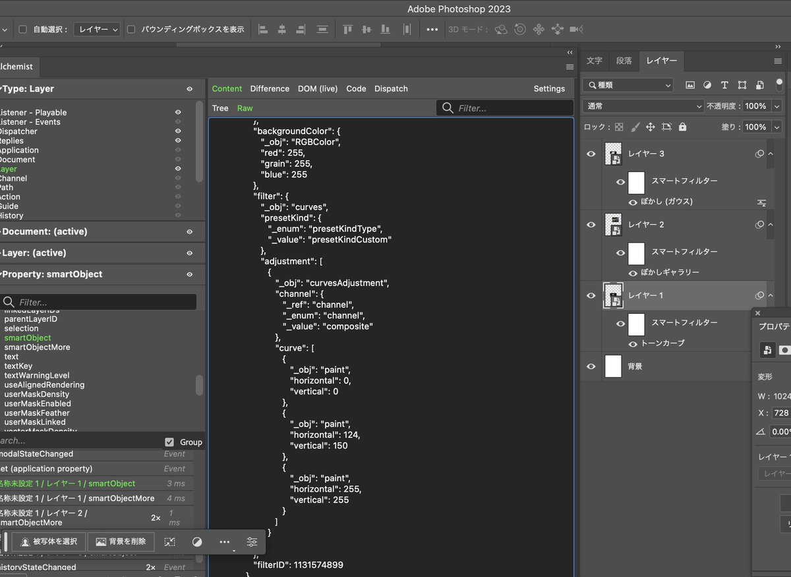This screenshot has height=577, width=791.
Task: Toggle visibility of トーンカーブ smart filter
Action: (633, 344)
